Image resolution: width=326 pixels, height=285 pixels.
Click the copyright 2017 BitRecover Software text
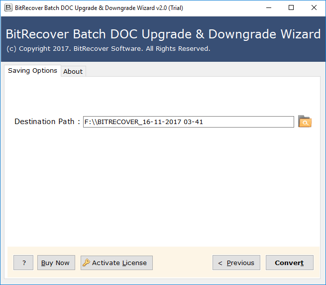coord(109,49)
